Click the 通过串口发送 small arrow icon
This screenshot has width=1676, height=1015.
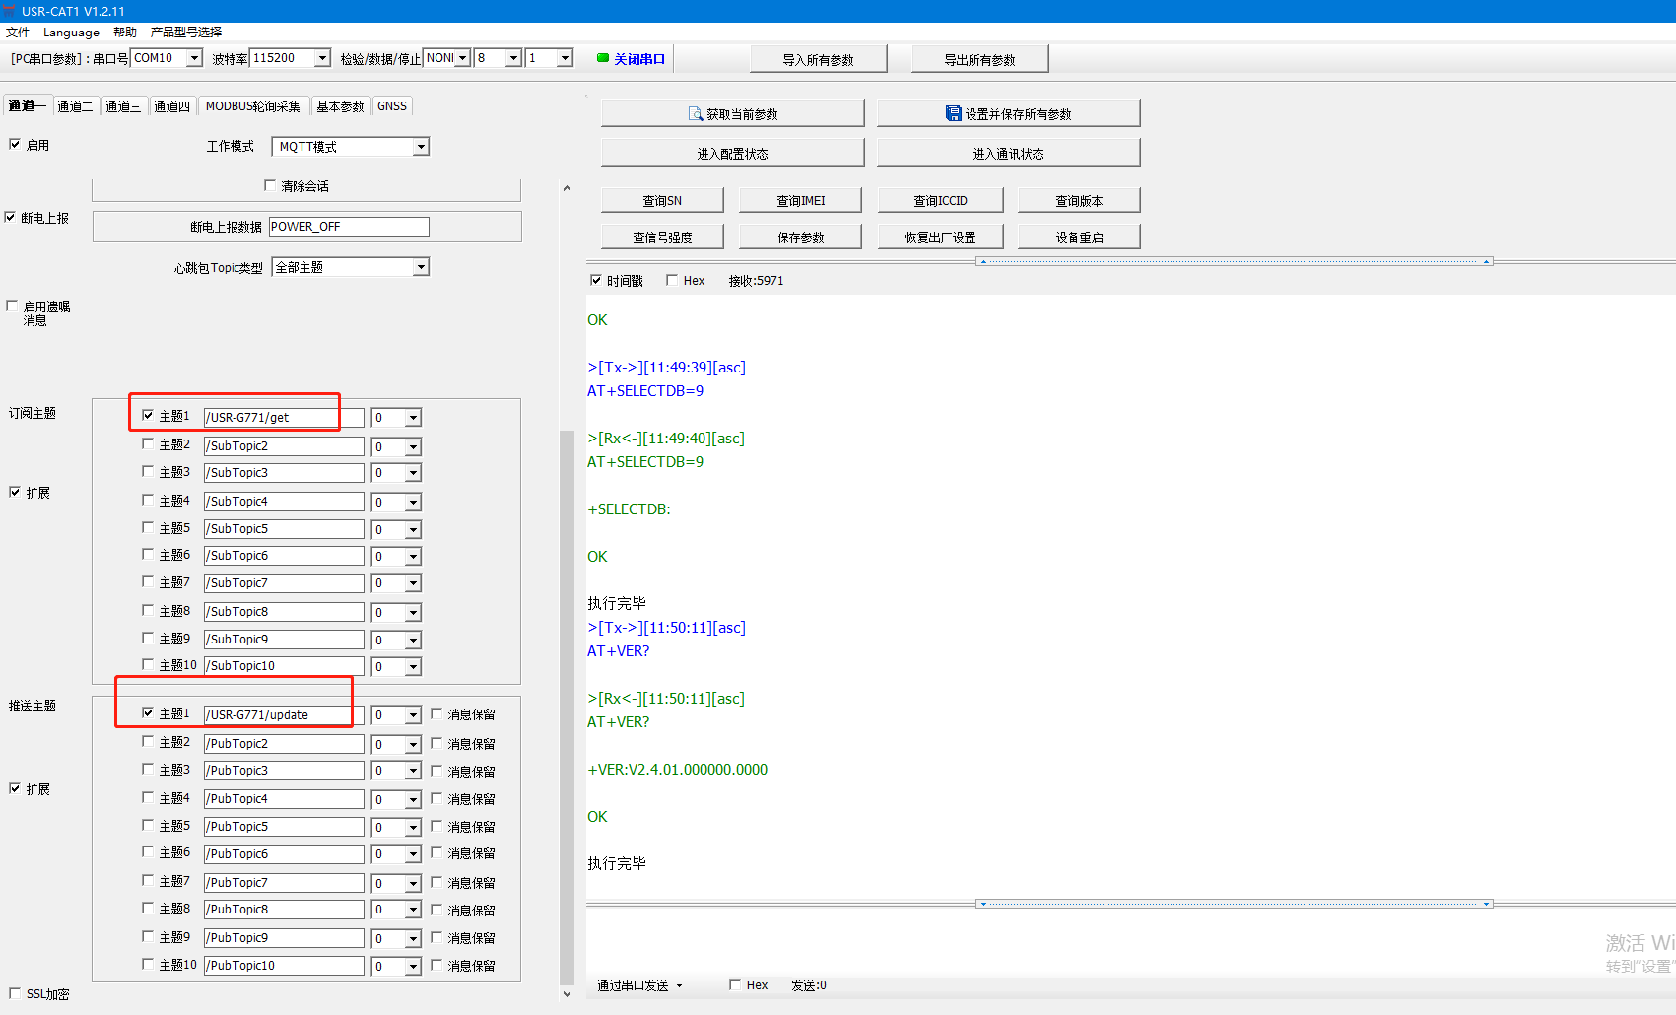click(679, 985)
